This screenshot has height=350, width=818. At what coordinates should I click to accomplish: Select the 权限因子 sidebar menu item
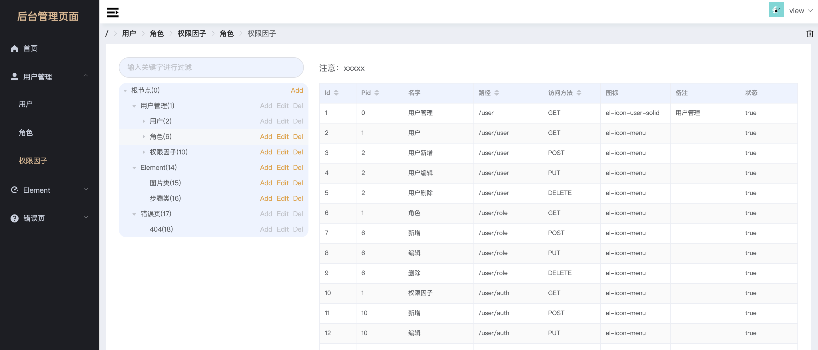pyautogui.click(x=33, y=160)
